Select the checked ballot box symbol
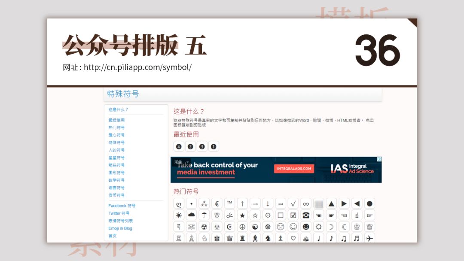The height and width of the screenshot is (261, 464). [293, 215]
